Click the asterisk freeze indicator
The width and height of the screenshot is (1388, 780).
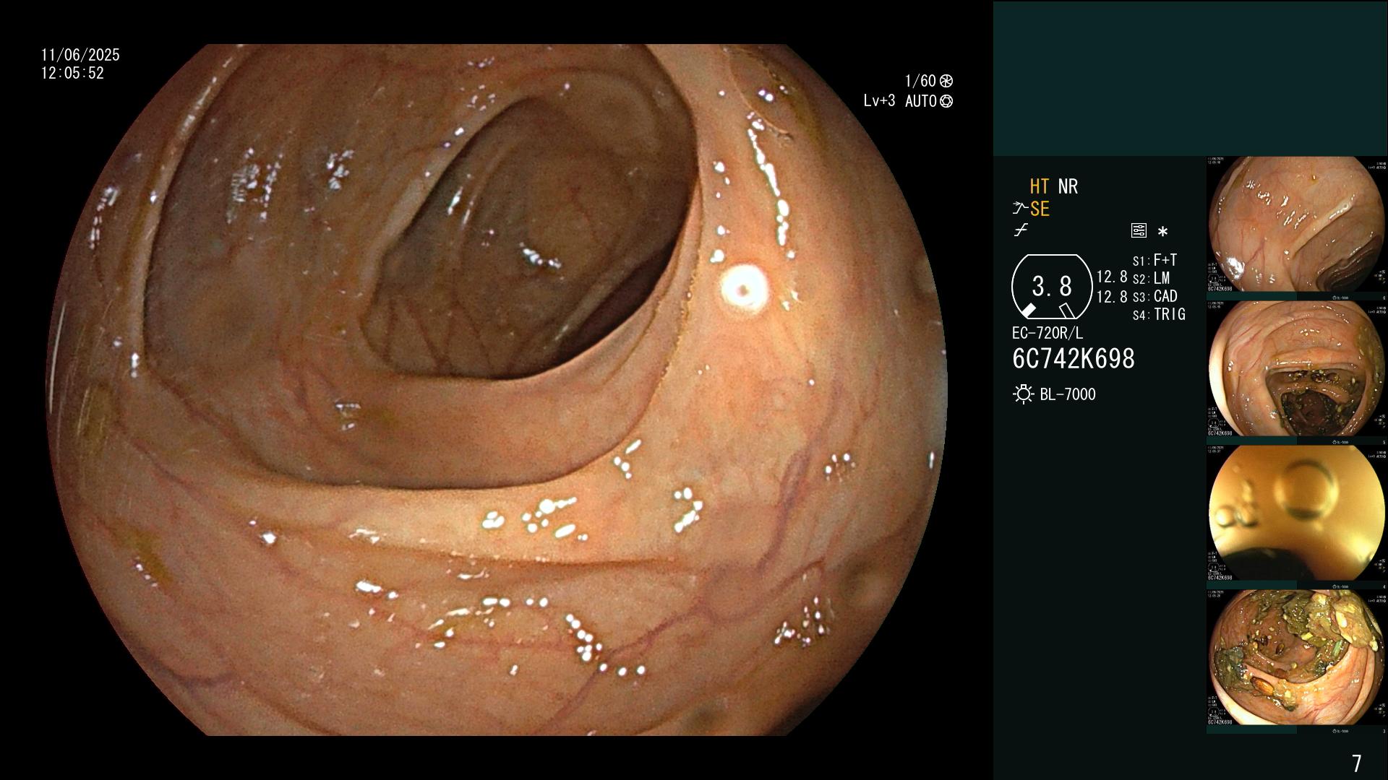(x=1162, y=232)
